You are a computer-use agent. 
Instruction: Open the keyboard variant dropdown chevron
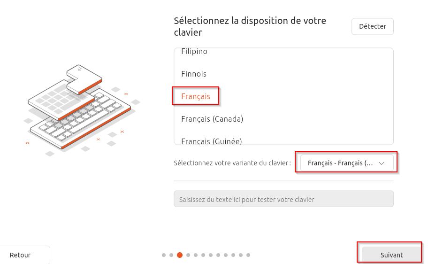[x=382, y=163]
